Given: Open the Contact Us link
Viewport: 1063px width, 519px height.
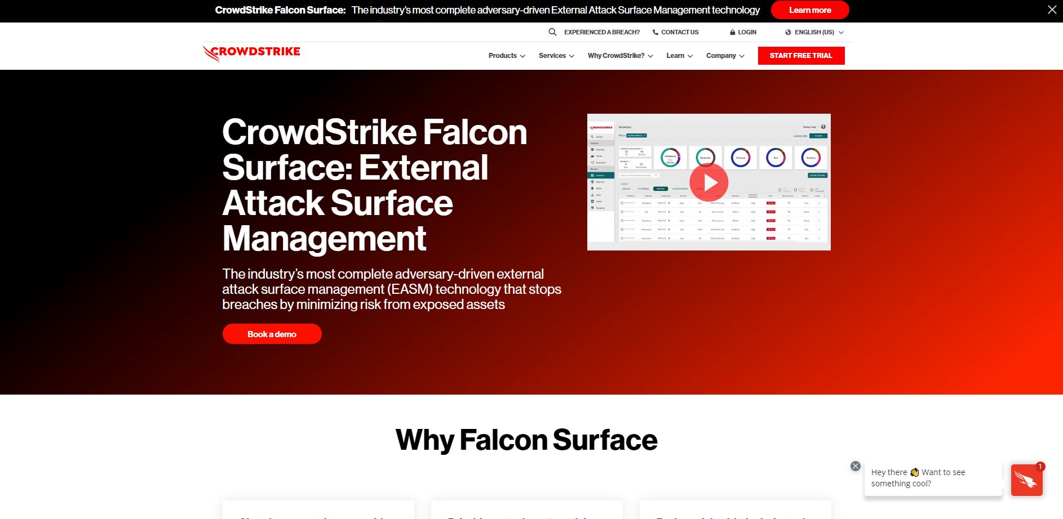Looking at the screenshot, I should coord(680,33).
